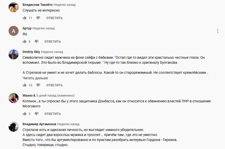Screen dimensions: 225x149
Task: Reply to Артур's comment
Action: (53, 41)
